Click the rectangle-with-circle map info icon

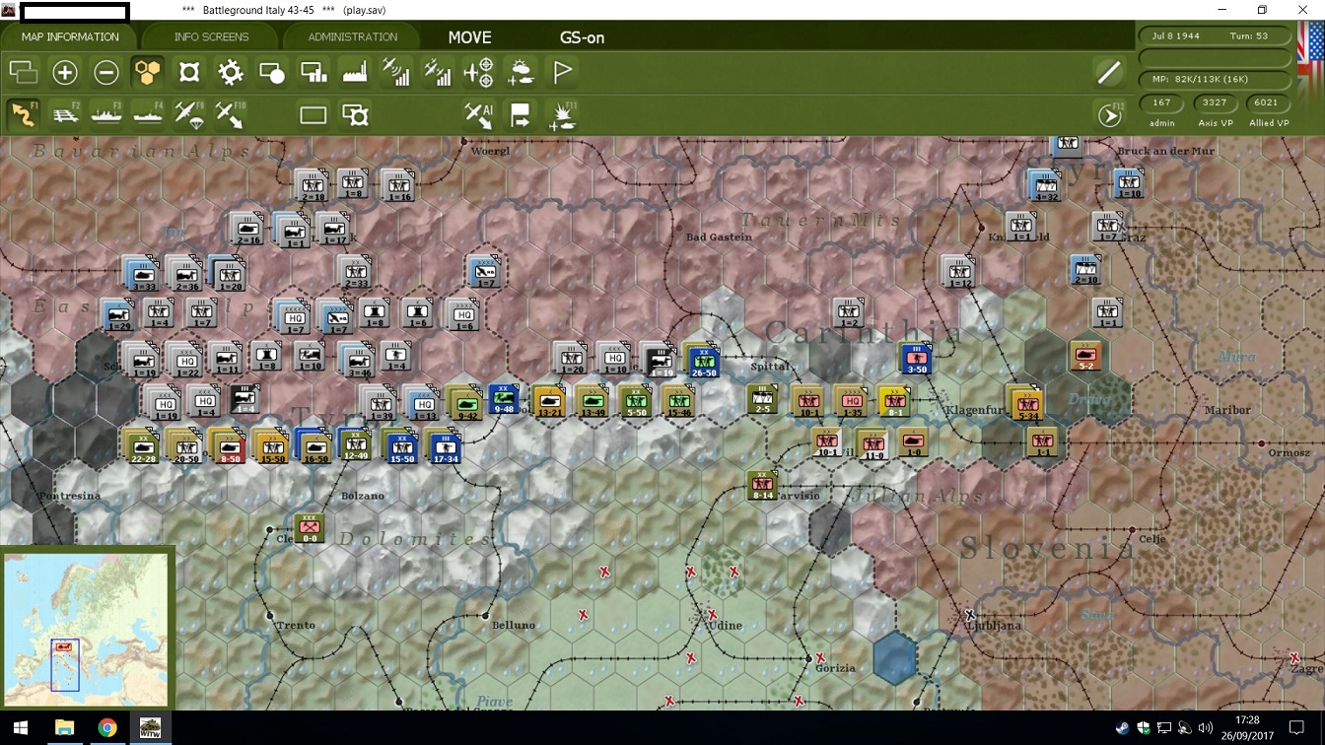pos(272,72)
